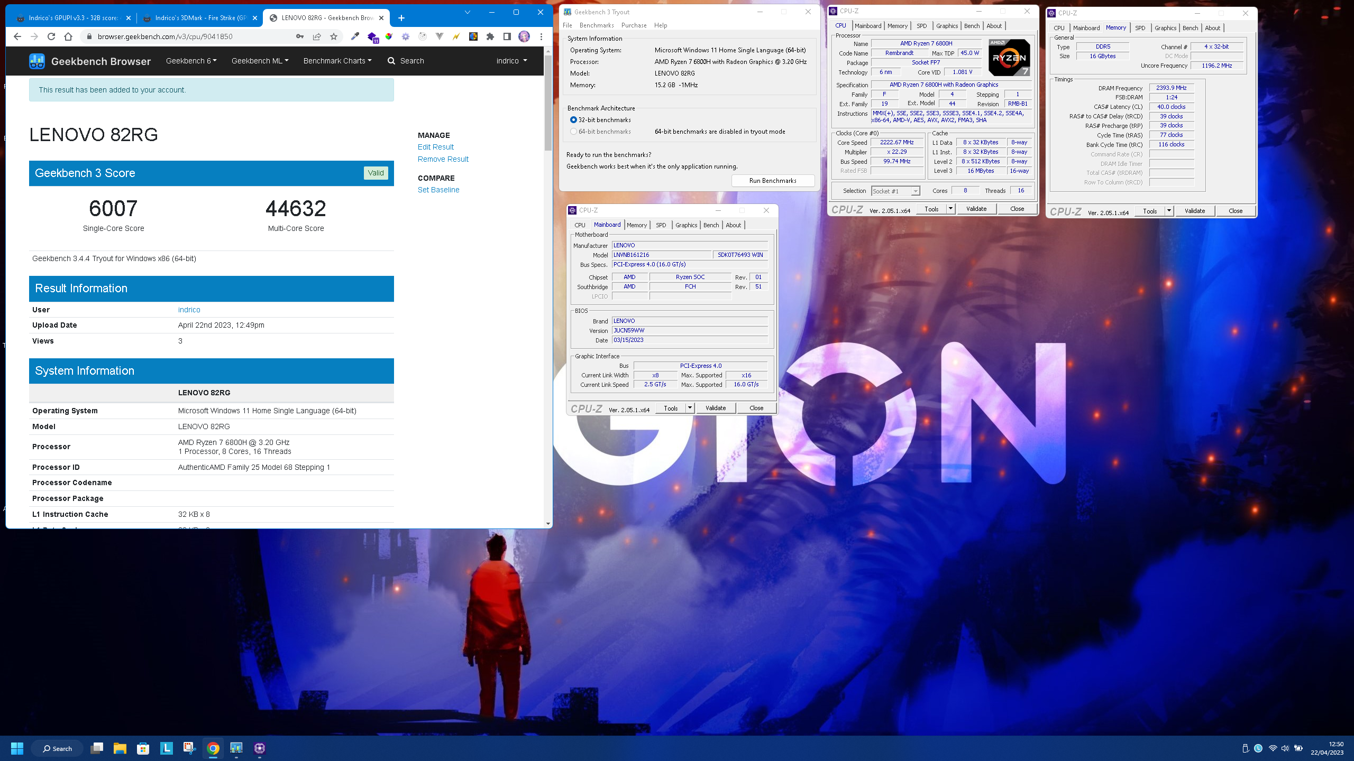Reload the Geekbench page

(x=51, y=36)
